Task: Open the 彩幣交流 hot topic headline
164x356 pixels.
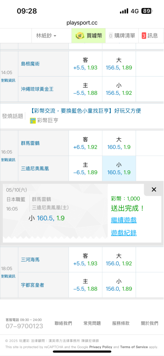Action: point(86,111)
